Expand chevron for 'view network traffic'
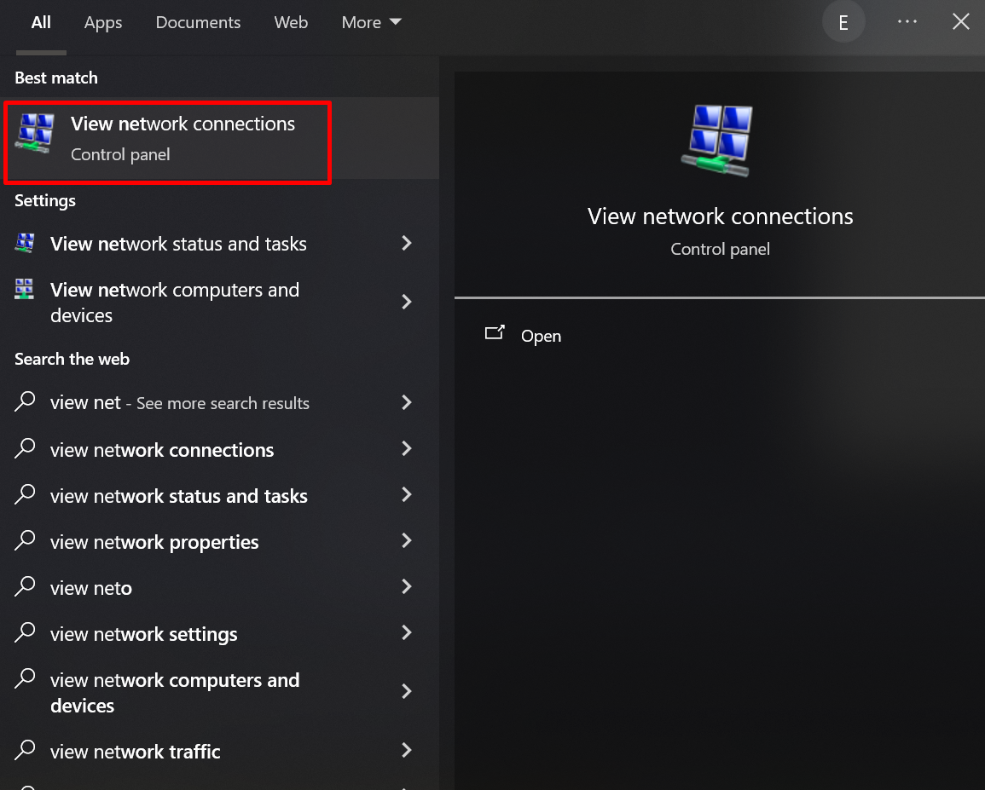The width and height of the screenshot is (985, 790). tap(407, 750)
